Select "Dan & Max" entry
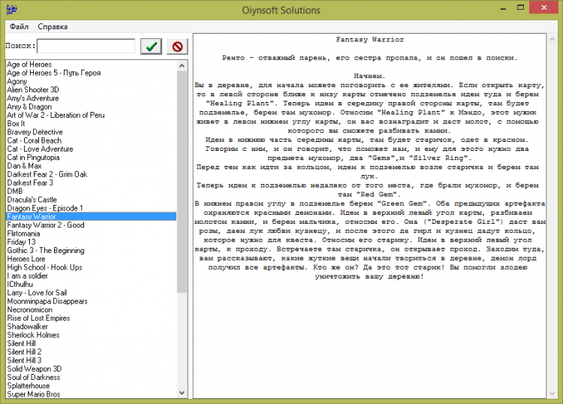 (x=91, y=166)
